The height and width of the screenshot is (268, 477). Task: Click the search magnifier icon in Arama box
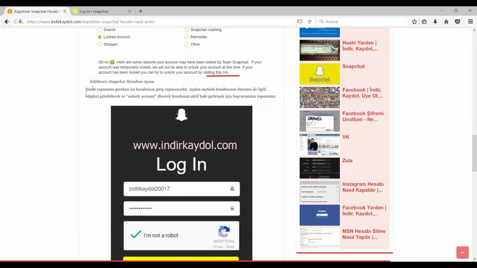(322, 22)
